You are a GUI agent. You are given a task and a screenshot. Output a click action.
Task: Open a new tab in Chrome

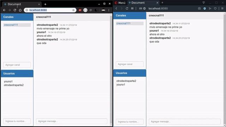[x=45, y=4]
